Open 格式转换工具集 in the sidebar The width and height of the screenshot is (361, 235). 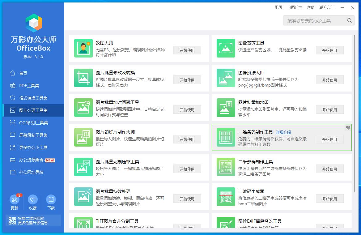[33, 98]
